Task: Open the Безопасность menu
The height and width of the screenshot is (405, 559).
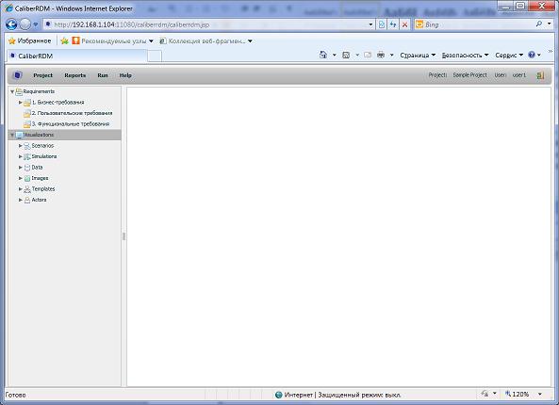Action: pos(466,56)
